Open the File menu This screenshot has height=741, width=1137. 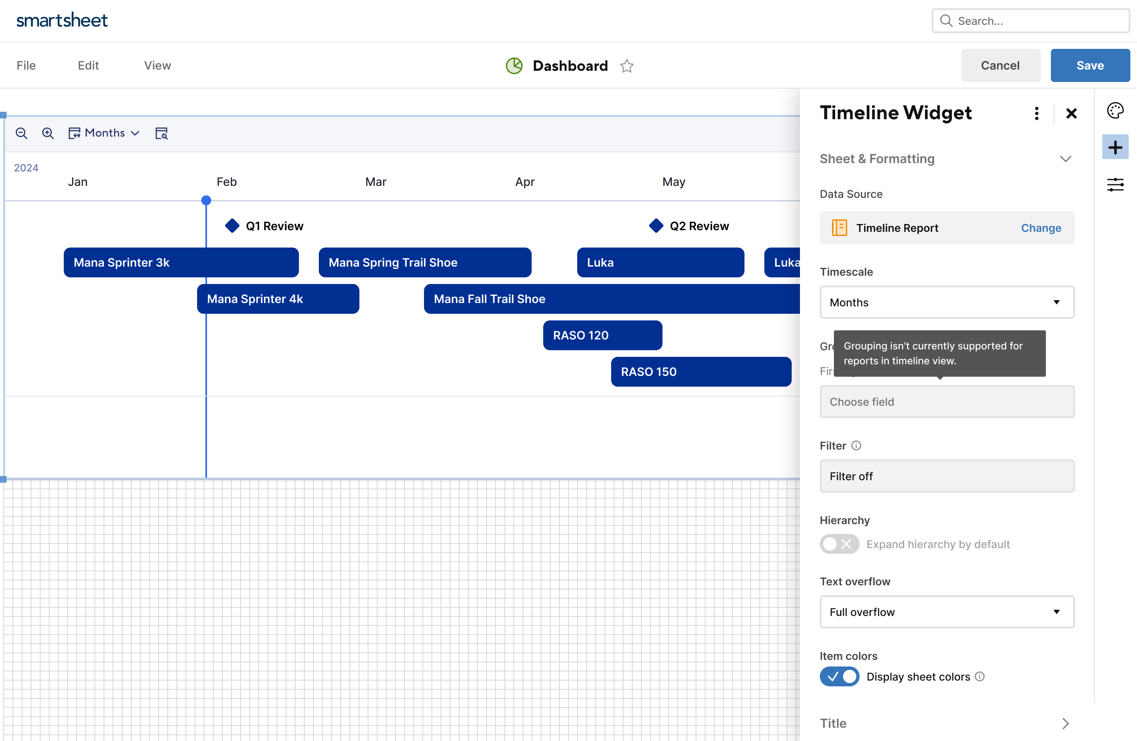tap(26, 65)
